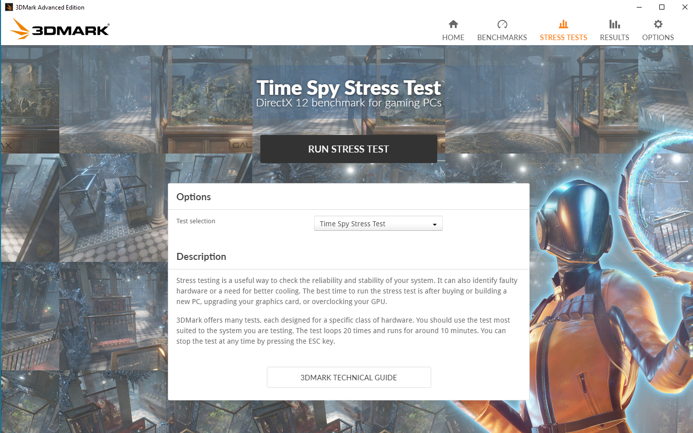The image size is (693, 433).
Task: Click the 'Description' section heading
Action: (x=201, y=256)
